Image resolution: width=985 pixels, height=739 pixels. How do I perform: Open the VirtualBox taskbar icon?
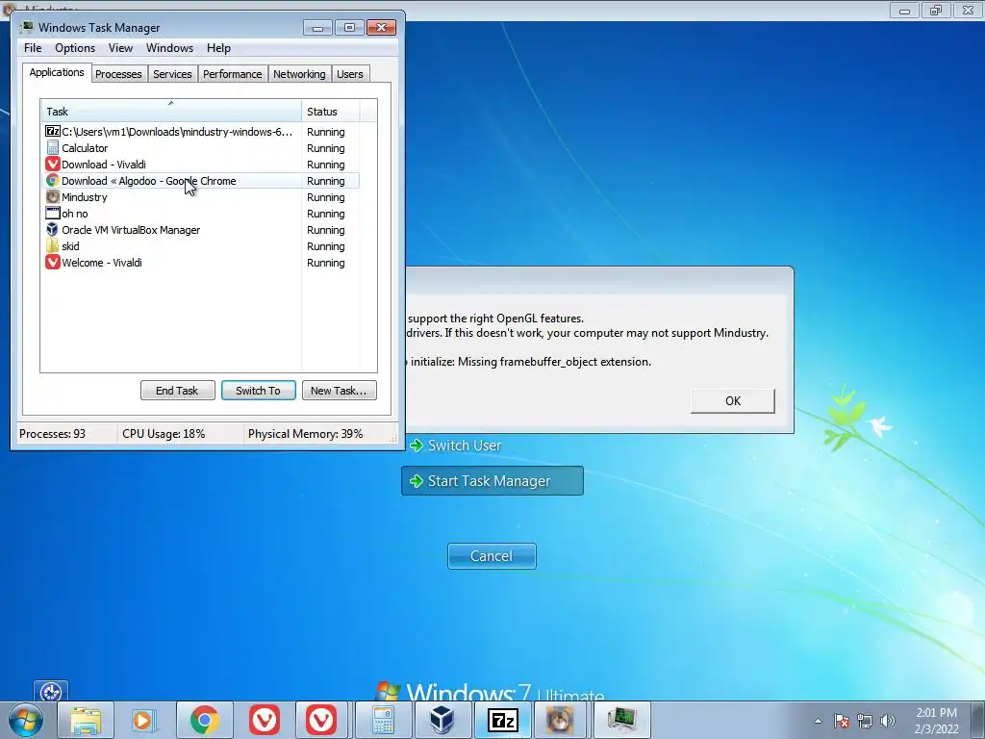point(442,720)
